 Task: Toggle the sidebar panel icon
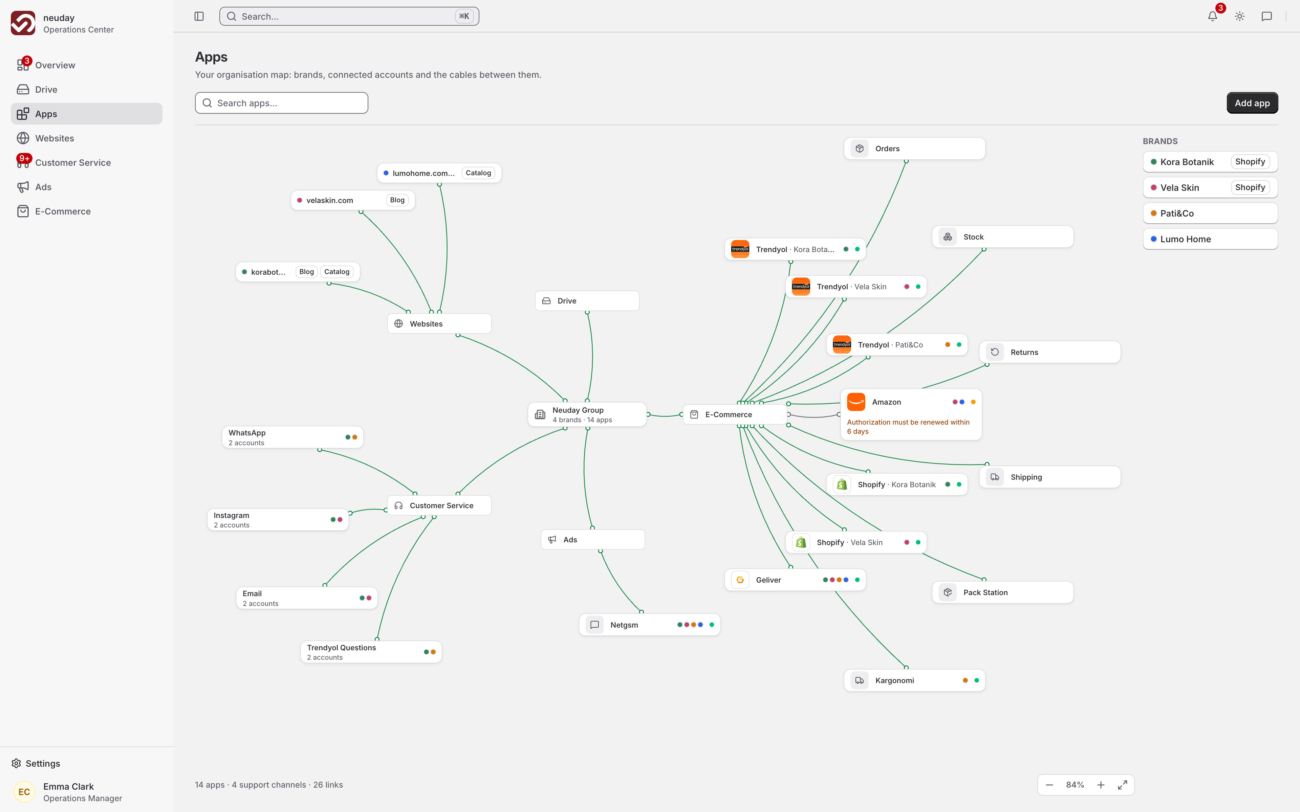tap(199, 16)
